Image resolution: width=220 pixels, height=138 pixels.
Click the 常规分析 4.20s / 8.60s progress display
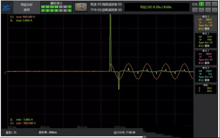click(x=157, y=7)
